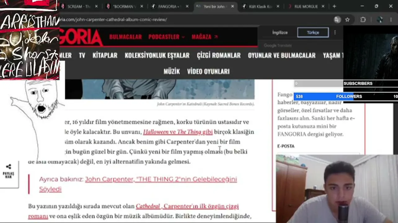Screen dimensions: 398x223
Task: Click the E-POSTA label in newsletter box
Action: (286, 146)
